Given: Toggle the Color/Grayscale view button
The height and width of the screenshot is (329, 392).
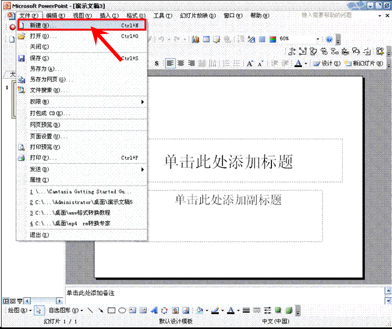Looking at the screenshot, I should pyautogui.click(x=272, y=39).
